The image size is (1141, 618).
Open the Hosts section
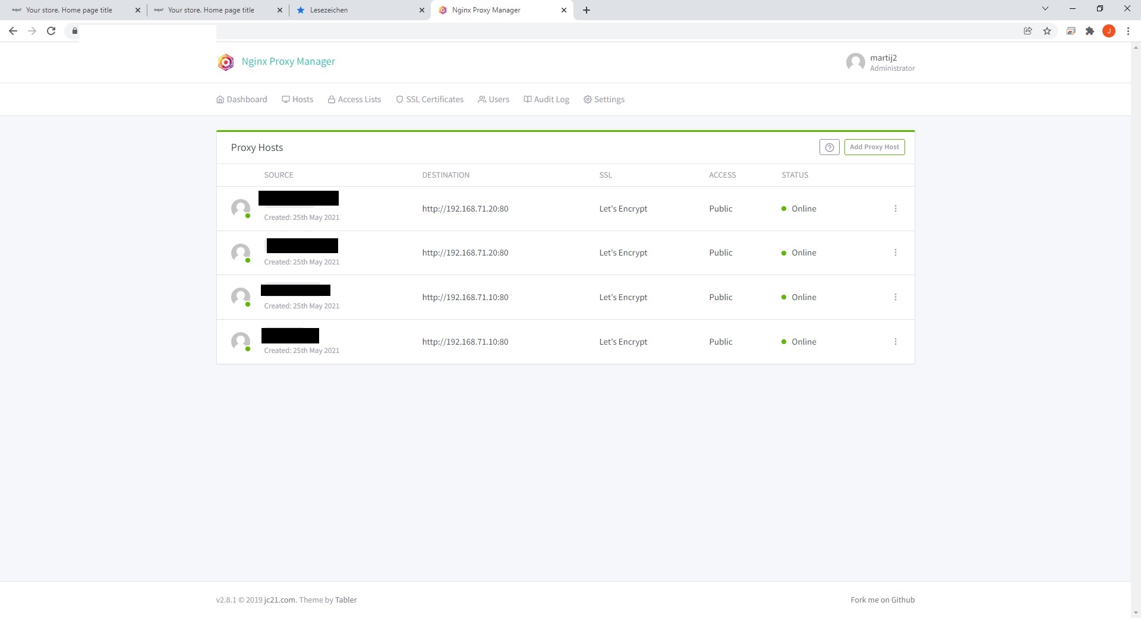(297, 99)
